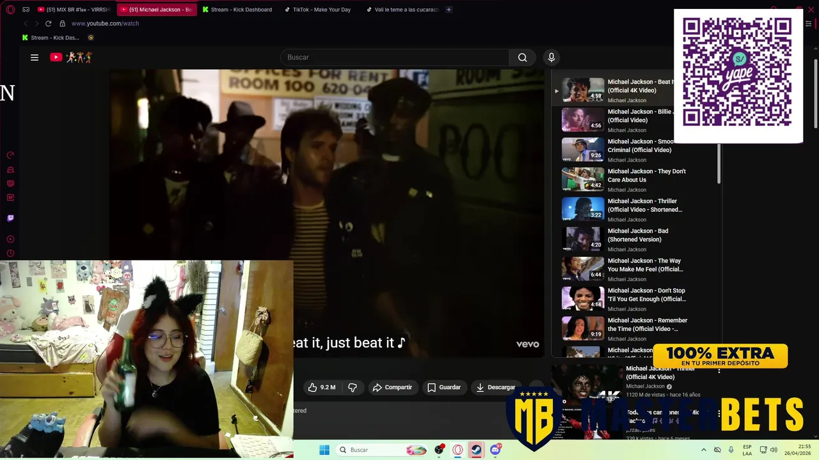Switch to the MIX BR tab
The image size is (819, 460).
[x=74, y=10]
